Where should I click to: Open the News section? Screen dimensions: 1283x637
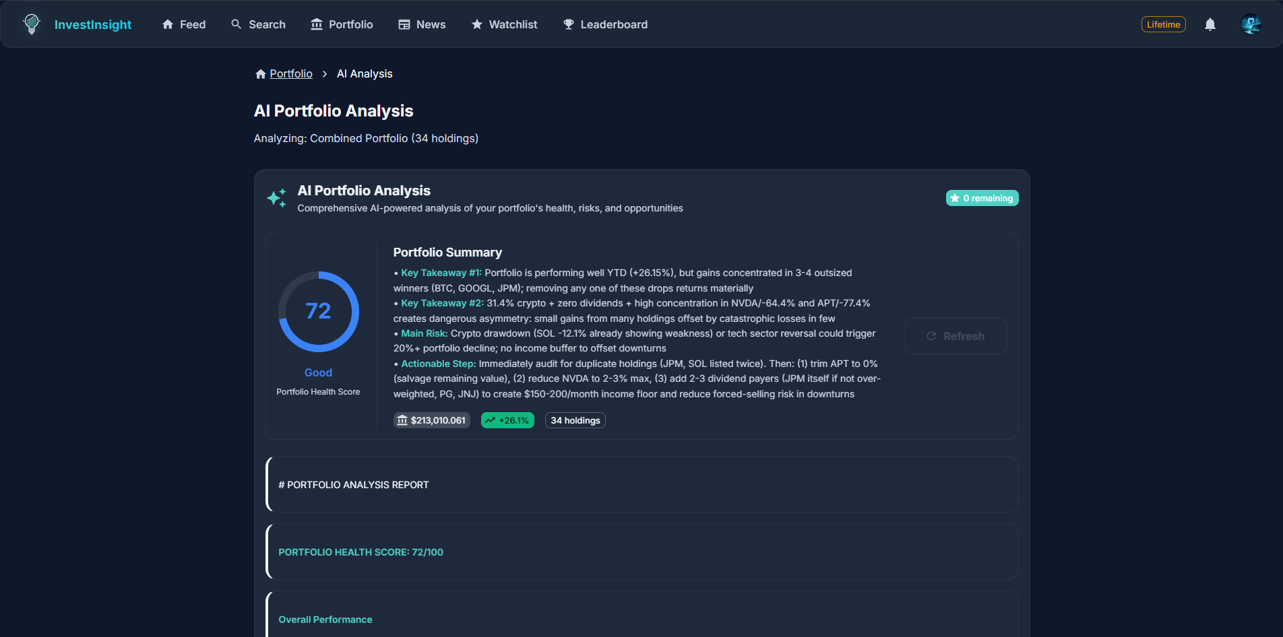[x=422, y=24]
